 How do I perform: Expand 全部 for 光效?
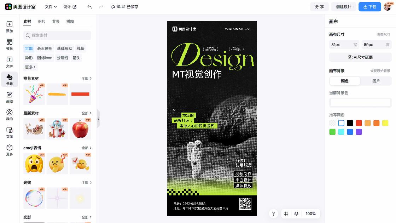pyautogui.click(x=86, y=183)
